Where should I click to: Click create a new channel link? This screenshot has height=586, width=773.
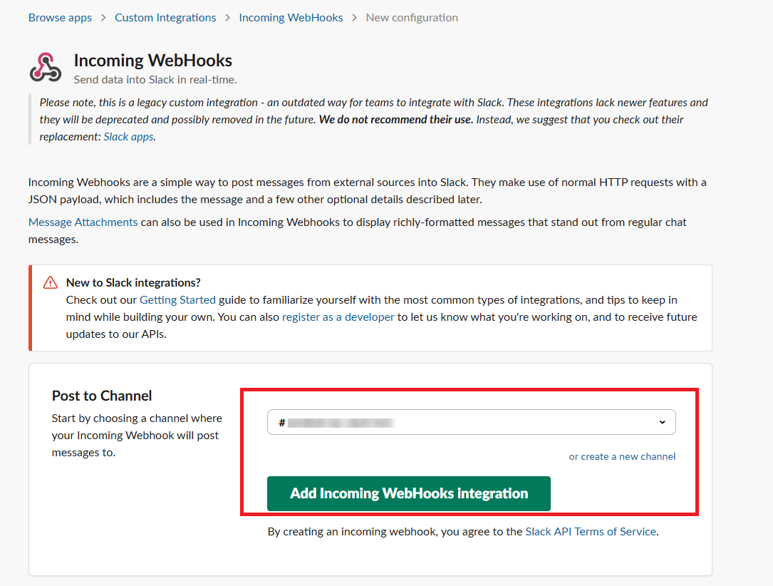click(628, 457)
